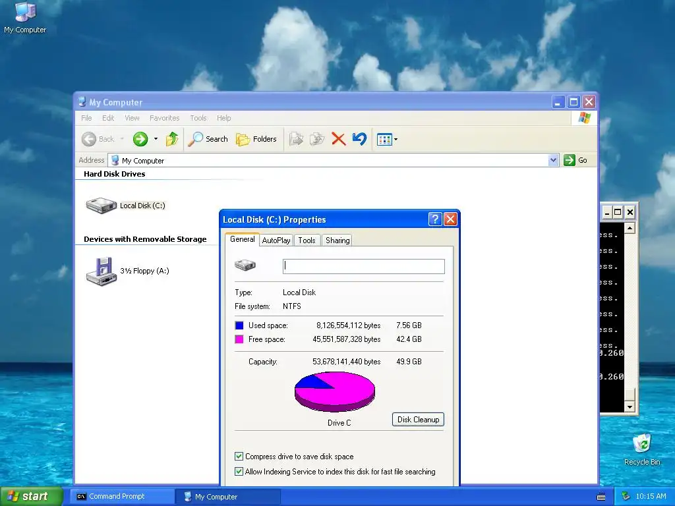
Task: Click the Drive C label under chart
Action: (x=339, y=423)
